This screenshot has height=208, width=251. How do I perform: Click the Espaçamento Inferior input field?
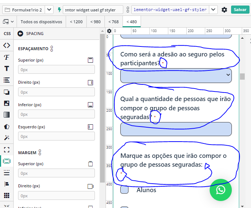point(56,114)
